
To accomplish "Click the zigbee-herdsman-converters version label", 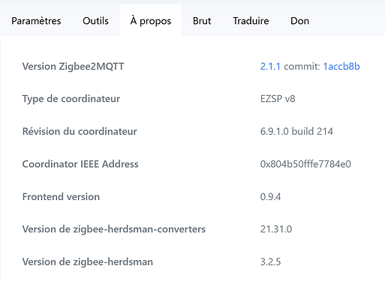I will (x=114, y=229).
